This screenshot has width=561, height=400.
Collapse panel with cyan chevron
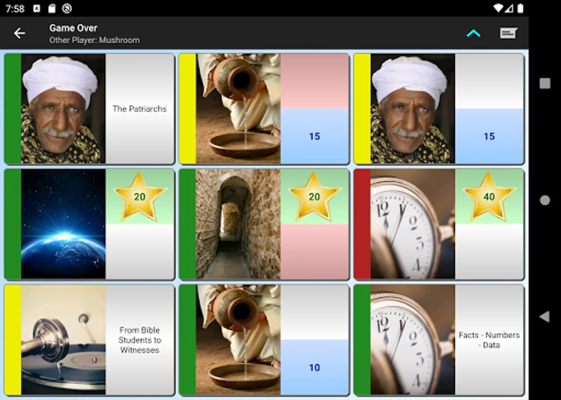tap(473, 33)
